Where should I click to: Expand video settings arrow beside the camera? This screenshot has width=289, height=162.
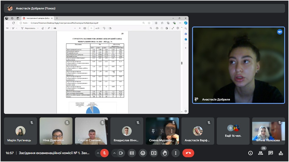(114, 153)
